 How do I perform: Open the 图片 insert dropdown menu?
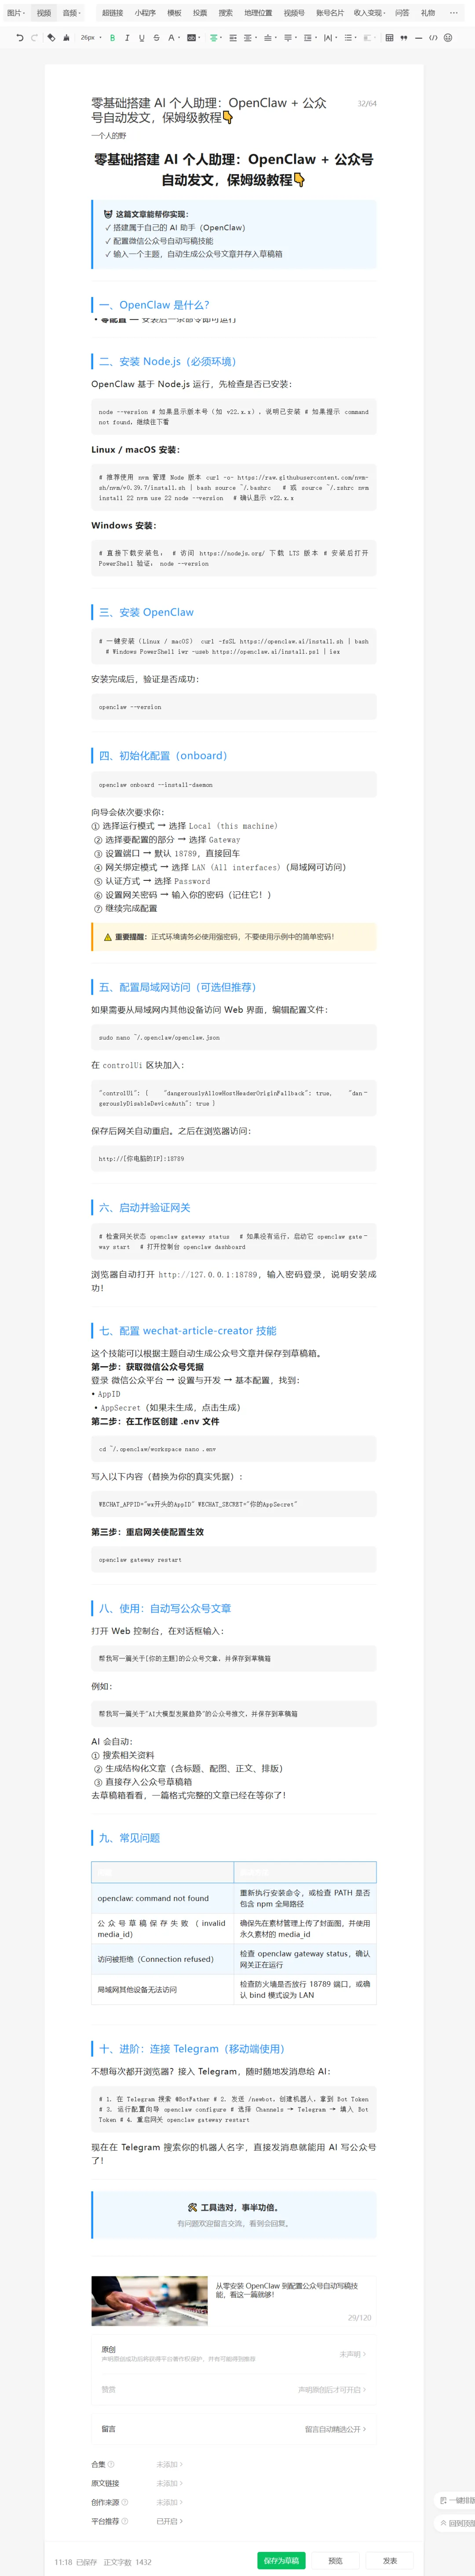[16, 13]
